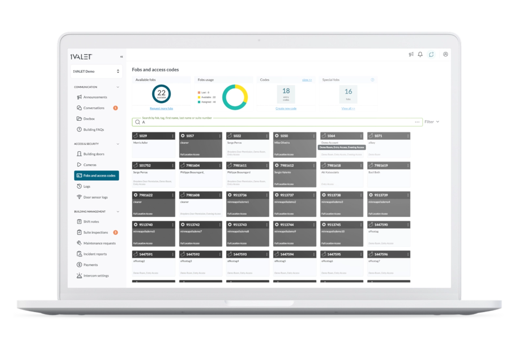The height and width of the screenshot is (351, 517).
Task: Open kebab menu on fob 9513739 card
Action: pos(408,195)
